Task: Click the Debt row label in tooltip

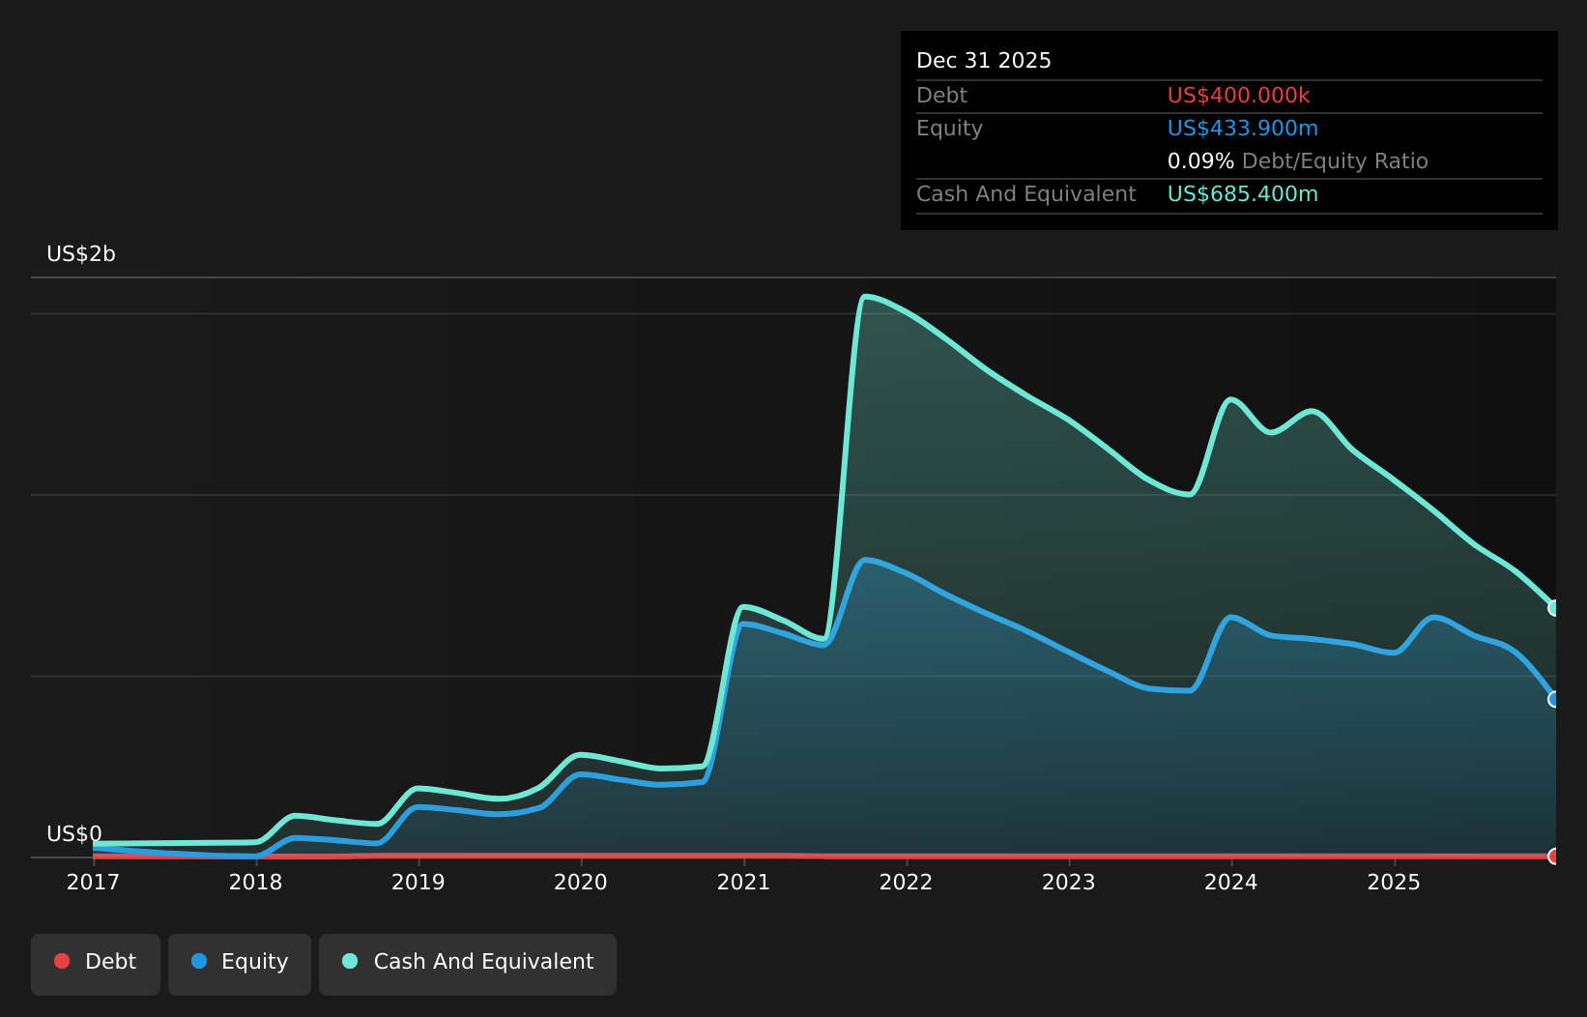Action: 941,96
